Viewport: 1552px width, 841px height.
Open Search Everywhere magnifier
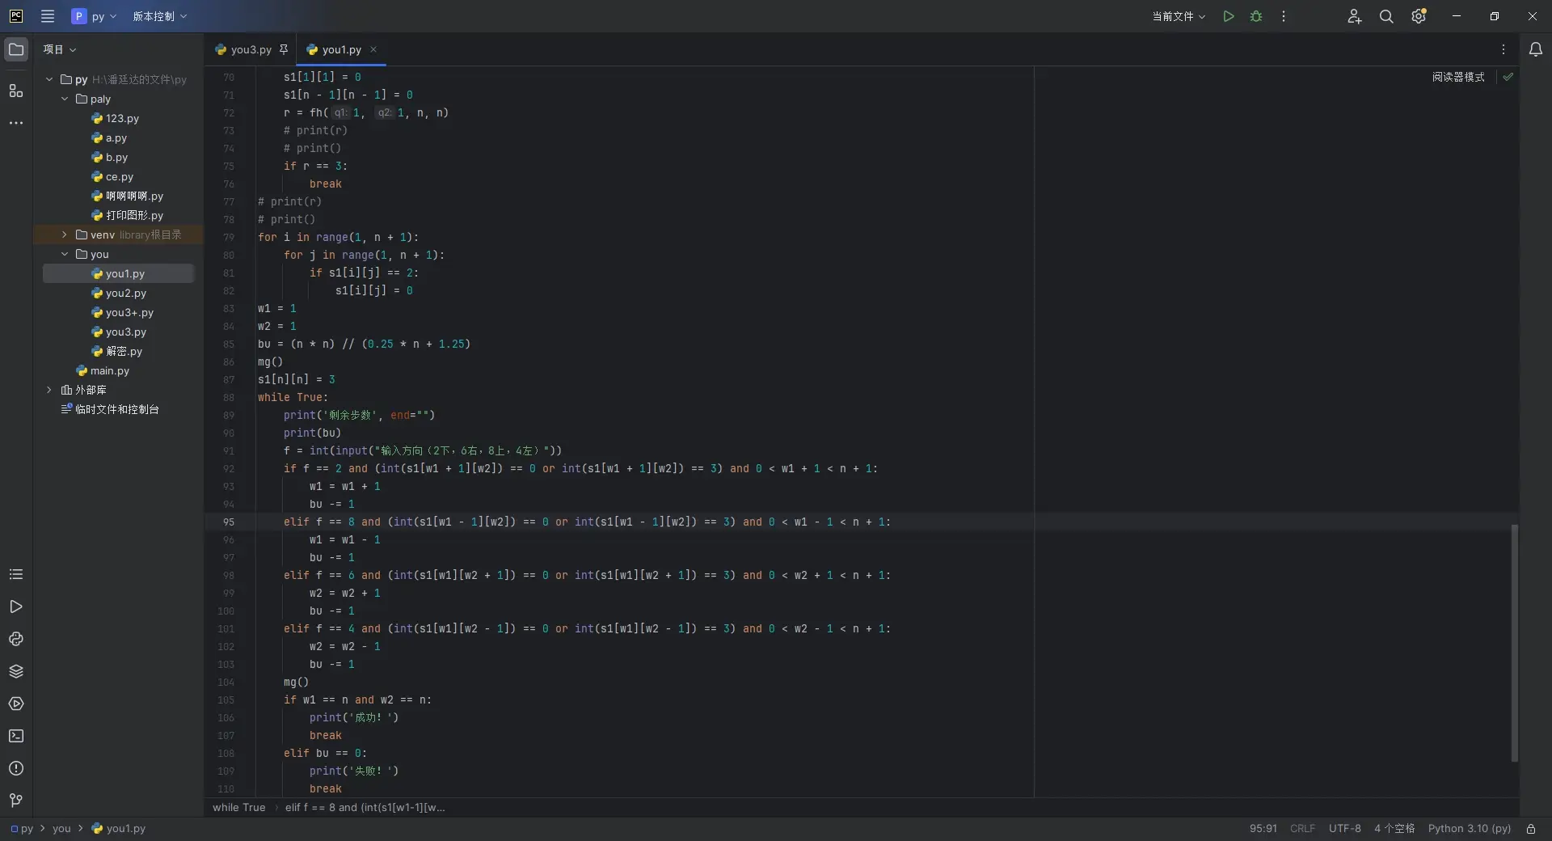click(x=1386, y=16)
